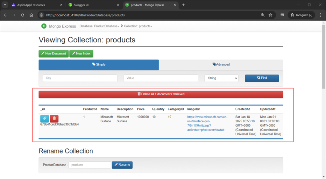This screenshot has width=326, height=179.
Task: Click the Find button
Action: point(262,78)
